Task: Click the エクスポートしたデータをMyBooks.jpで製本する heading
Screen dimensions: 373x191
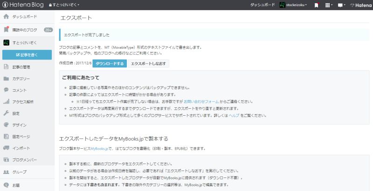Action: (x=113, y=138)
